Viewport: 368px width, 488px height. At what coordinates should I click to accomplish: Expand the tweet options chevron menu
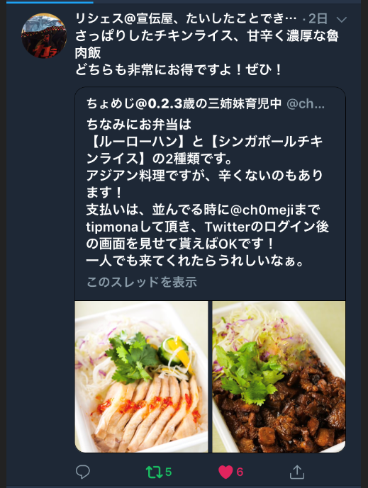(342, 20)
